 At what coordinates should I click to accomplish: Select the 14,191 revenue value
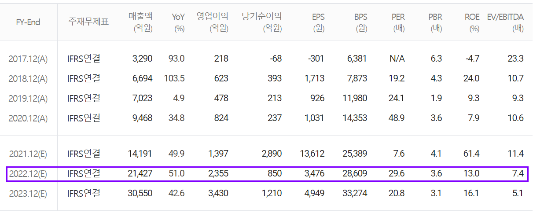pos(140,154)
